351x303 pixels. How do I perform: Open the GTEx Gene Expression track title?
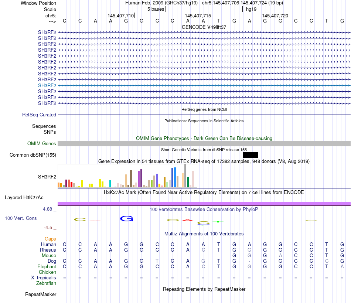coord(204,161)
